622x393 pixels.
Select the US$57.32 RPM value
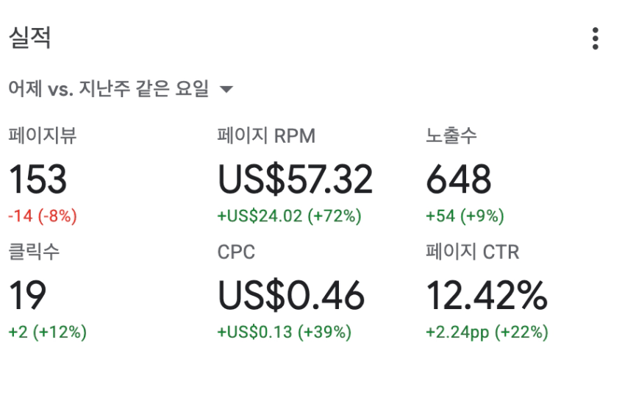295,180
